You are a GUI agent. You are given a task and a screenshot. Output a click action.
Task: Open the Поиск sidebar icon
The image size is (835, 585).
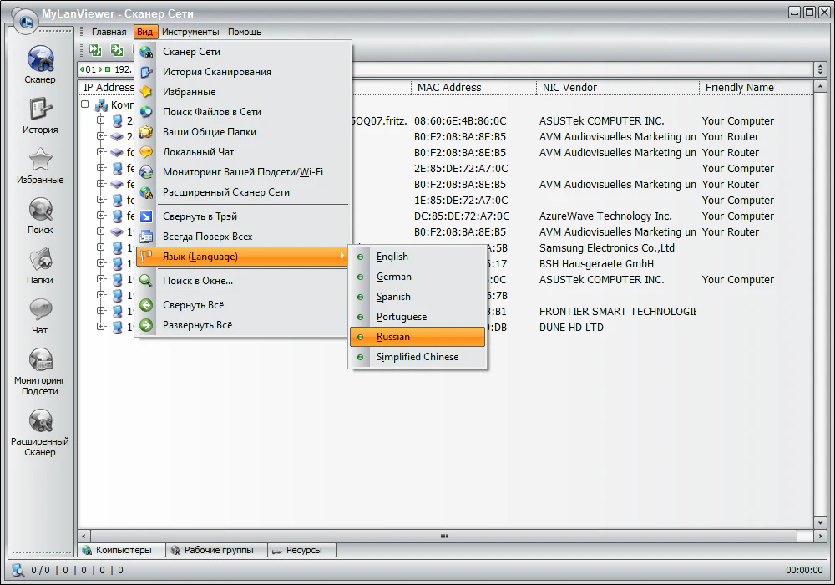[x=40, y=214]
